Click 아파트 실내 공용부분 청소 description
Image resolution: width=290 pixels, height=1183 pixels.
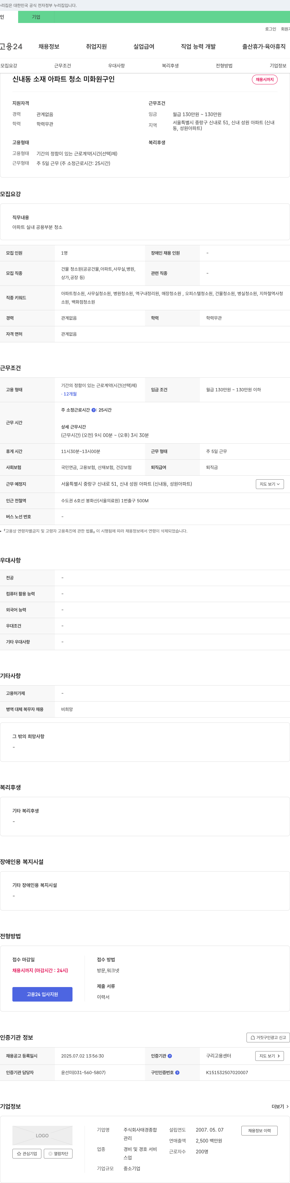click(x=37, y=227)
